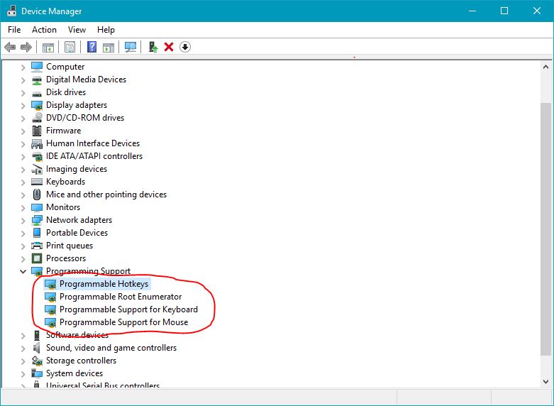Click the Storage controllers icon

click(x=37, y=361)
